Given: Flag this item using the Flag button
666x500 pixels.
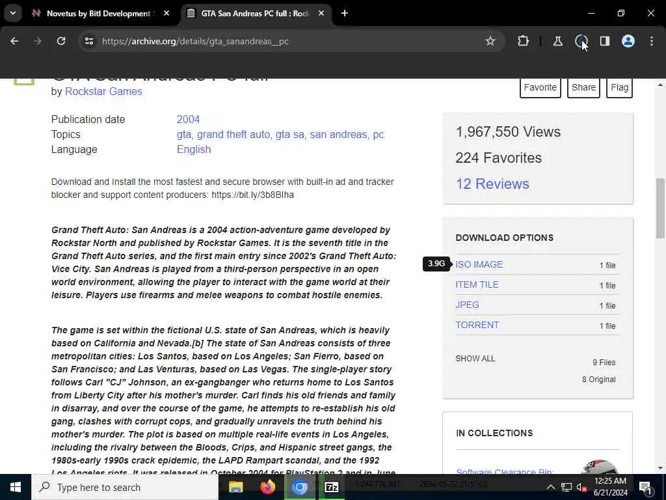Looking at the screenshot, I should click(x=619, y=87).
